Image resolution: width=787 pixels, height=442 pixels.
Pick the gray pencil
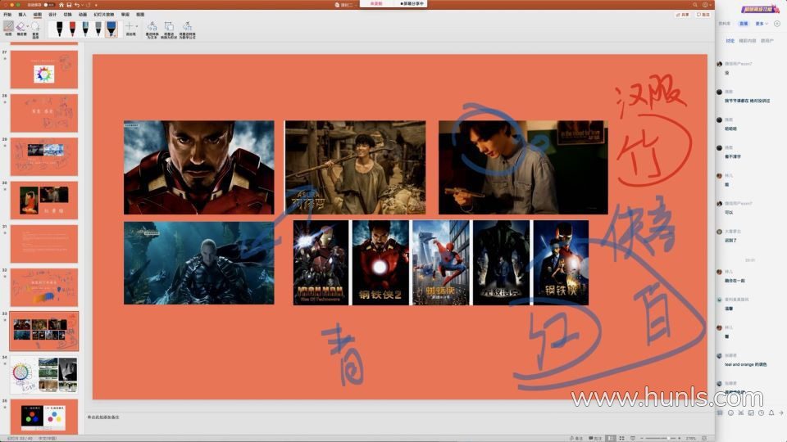point(98,29)
